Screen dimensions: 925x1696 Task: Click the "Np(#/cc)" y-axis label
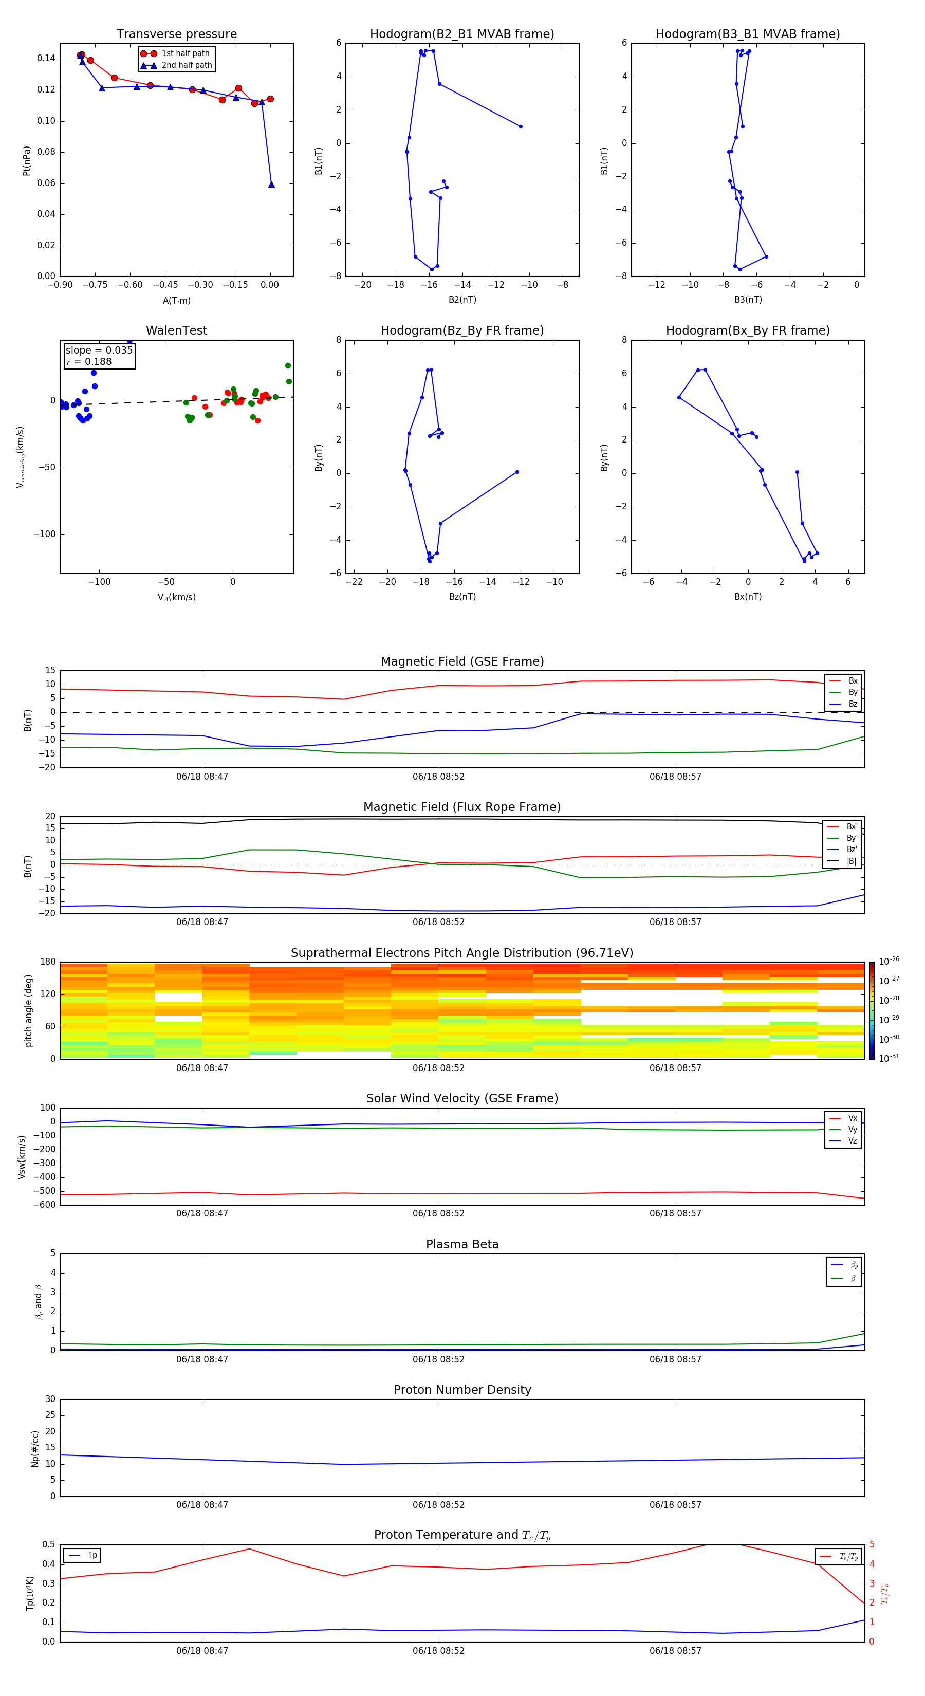(35, 1448)
